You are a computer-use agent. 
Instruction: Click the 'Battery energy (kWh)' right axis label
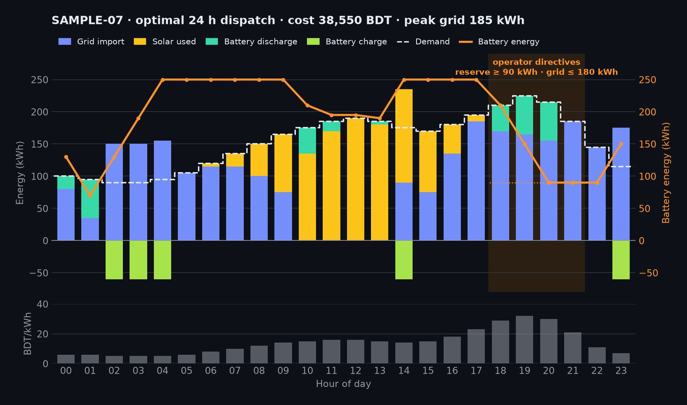(666, 173)
